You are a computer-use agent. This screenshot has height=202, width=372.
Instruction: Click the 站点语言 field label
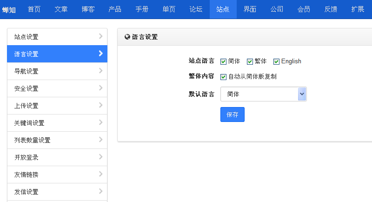(x=201, y=61)
